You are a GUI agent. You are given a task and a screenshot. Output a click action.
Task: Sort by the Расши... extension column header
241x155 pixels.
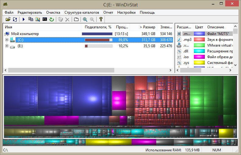tap(184, 27)
